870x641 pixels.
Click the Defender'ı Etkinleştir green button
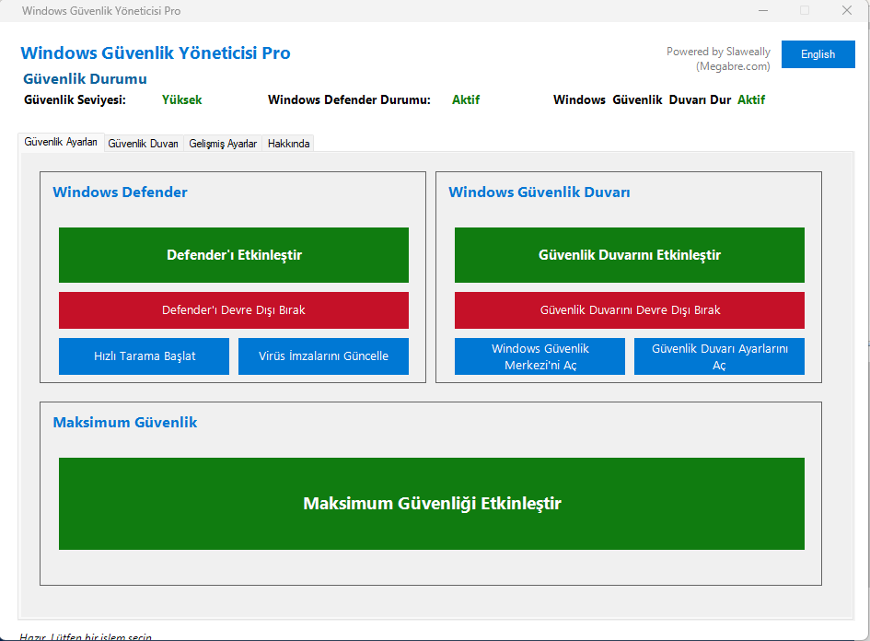coord(234,255)
